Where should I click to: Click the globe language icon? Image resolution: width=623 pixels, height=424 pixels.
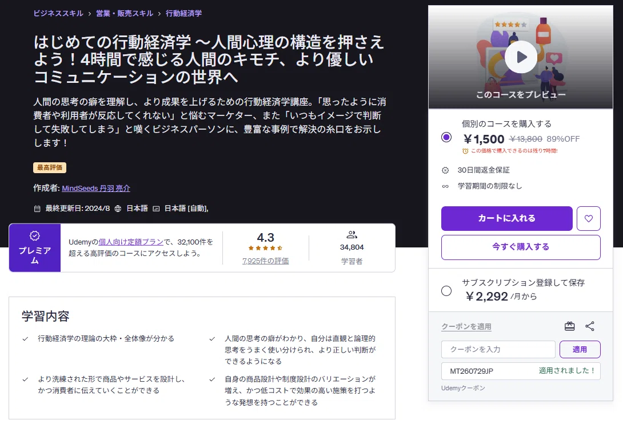[118, 209]
